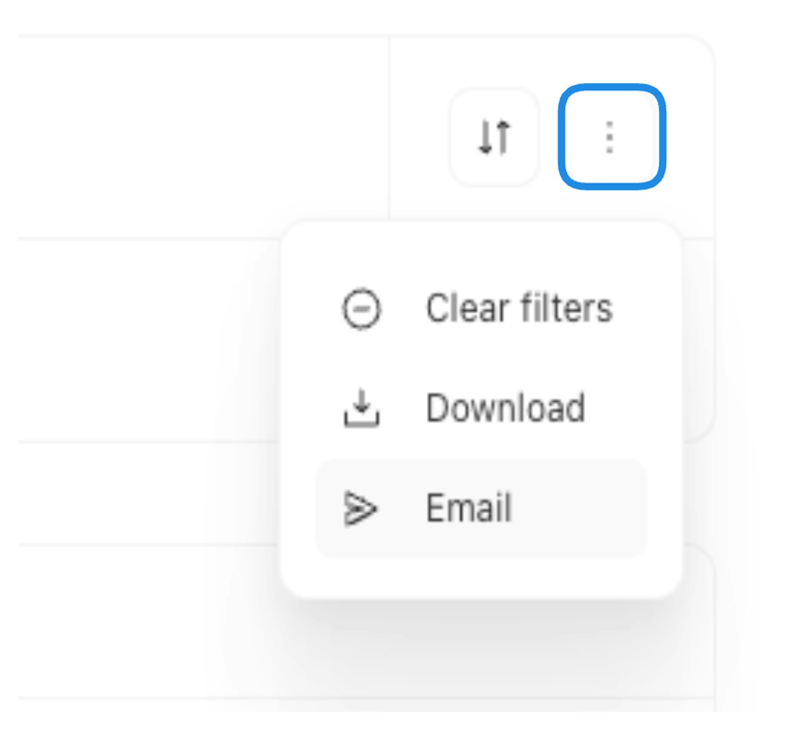Select Clear filters from the menu
This screenshot has width=786, height=730.
pos(519,308)
